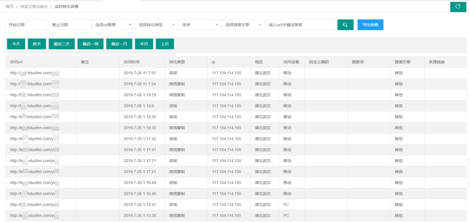Image resolution: width=470 pixels, height=222 pixels.
Task: Open the 选择url查看 dropdown
Action: (x=113, y=25)
